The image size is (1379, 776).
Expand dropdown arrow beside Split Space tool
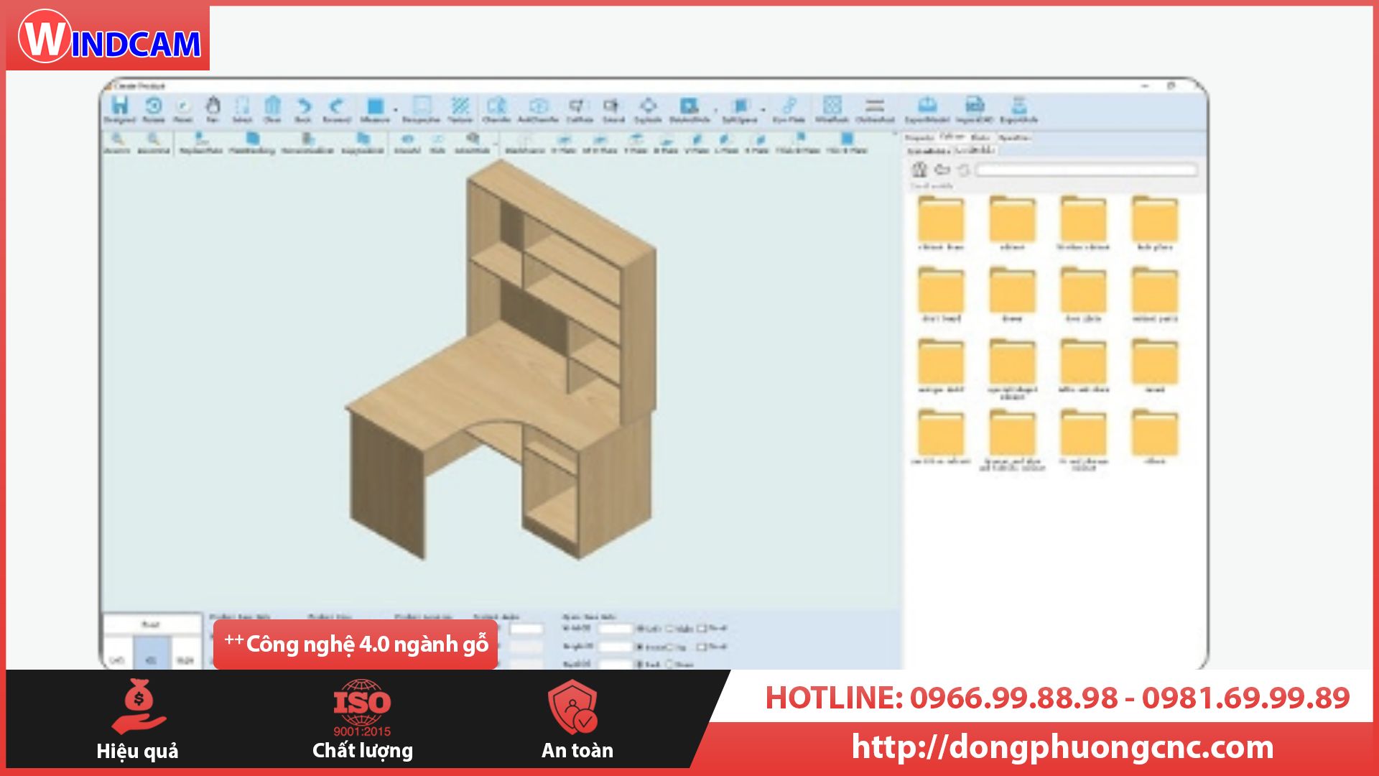click(763, 110)
